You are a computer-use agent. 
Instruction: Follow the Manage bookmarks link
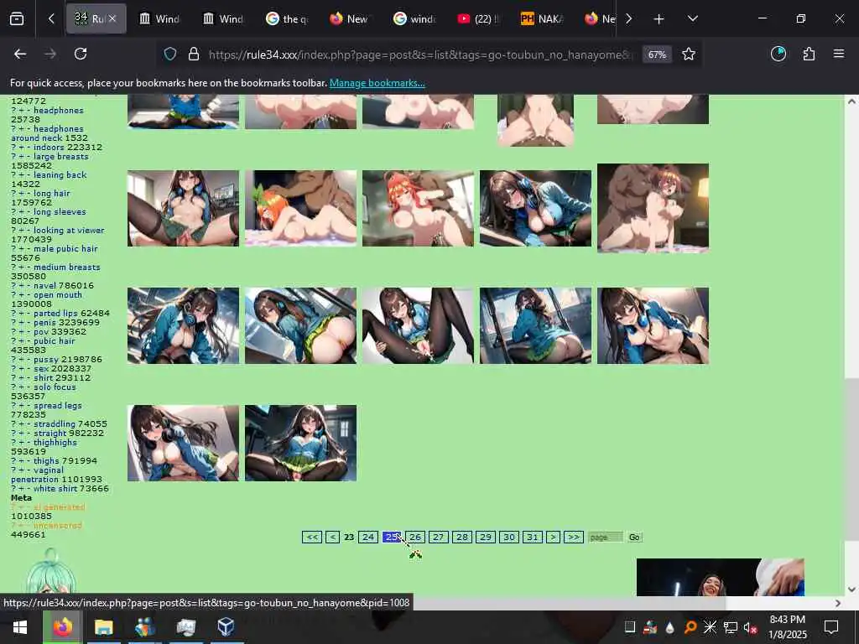377,83
